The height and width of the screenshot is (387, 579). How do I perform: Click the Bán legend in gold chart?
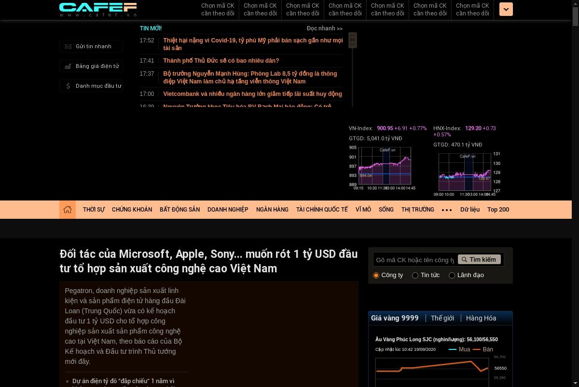point(483,349)
